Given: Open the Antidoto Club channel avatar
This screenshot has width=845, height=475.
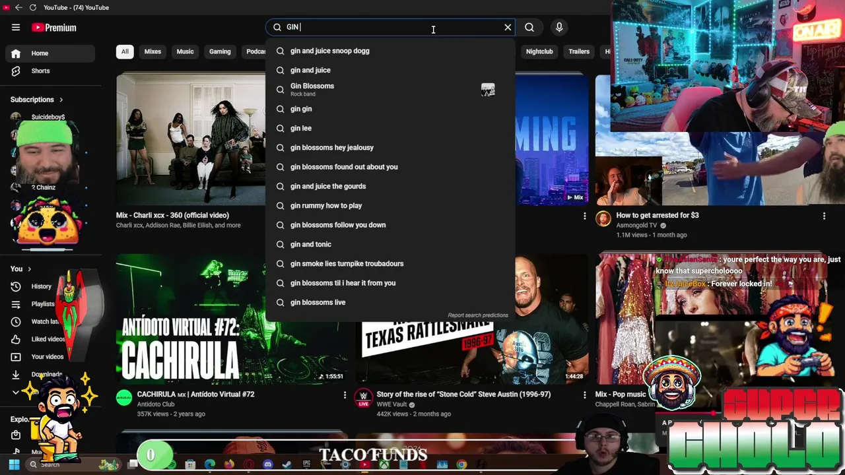Looking at the screenshot, I should coord(124,398).
